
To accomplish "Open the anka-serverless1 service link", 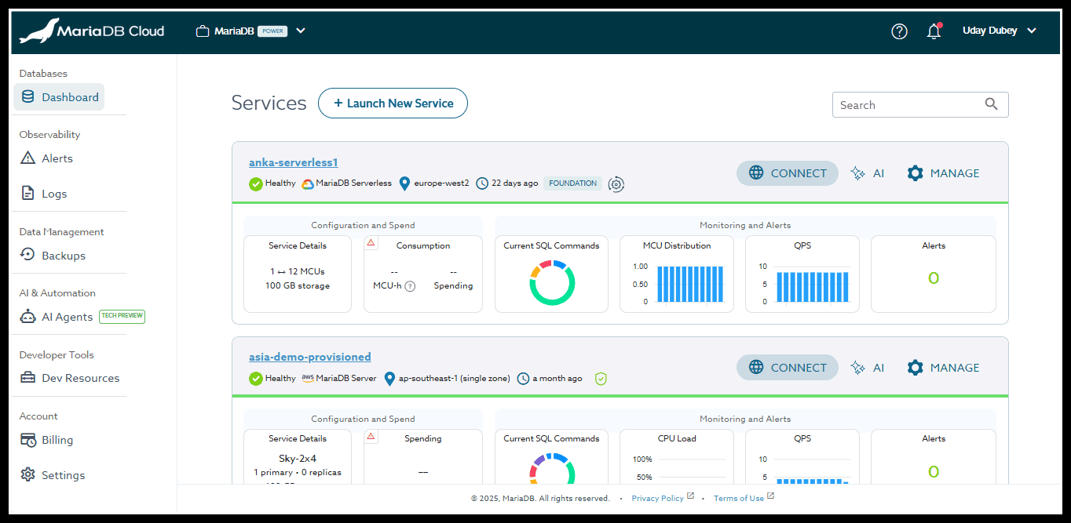I will (x=294, y=162).
